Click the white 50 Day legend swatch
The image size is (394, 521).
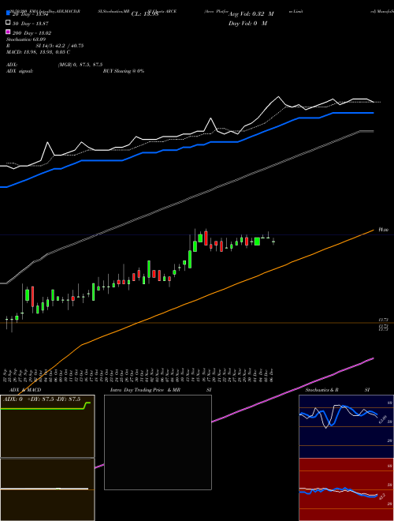[x=9, y=23]
